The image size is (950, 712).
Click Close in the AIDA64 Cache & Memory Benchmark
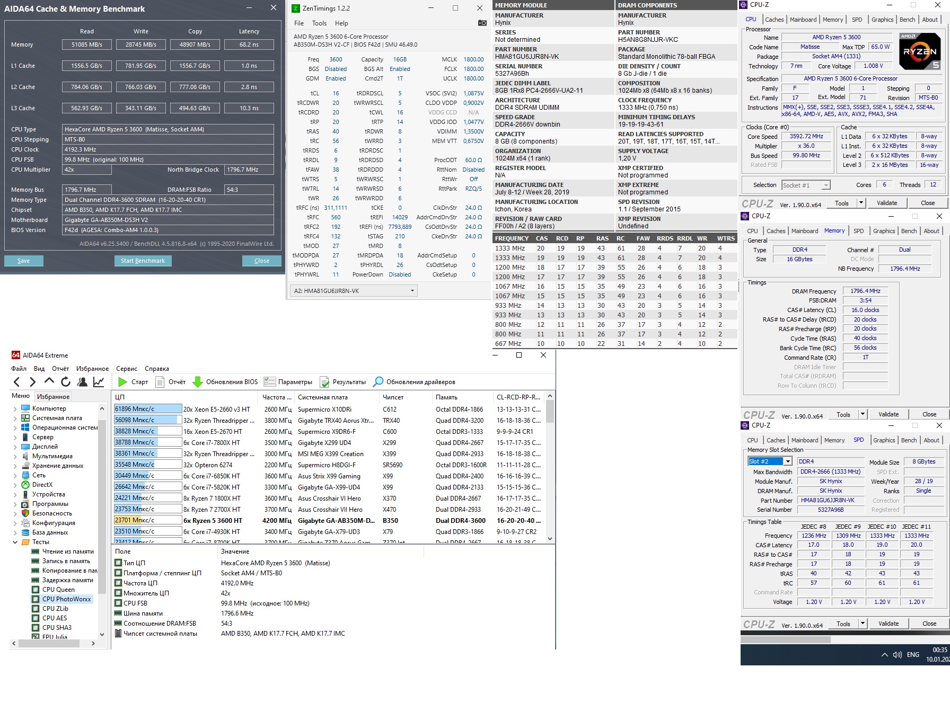(262, 261)
